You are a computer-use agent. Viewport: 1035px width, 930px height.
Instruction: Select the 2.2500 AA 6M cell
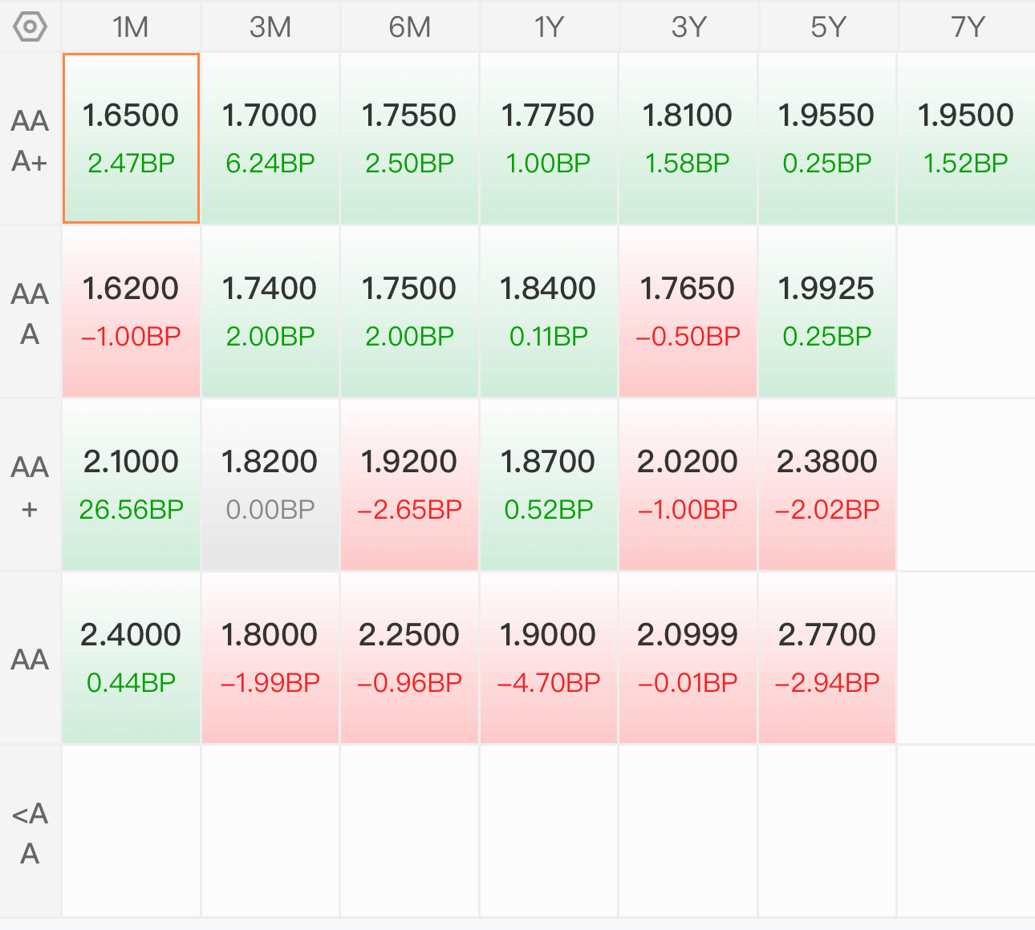pyautogui.click(x=409, y=658)
